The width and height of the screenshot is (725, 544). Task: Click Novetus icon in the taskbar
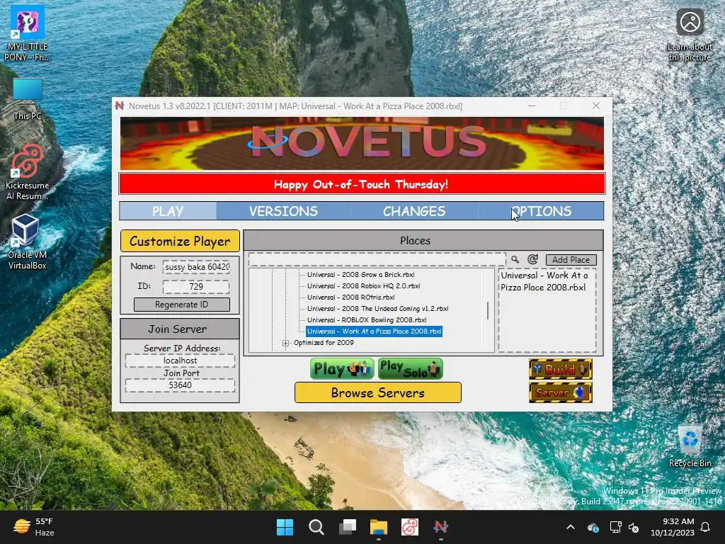440,527
